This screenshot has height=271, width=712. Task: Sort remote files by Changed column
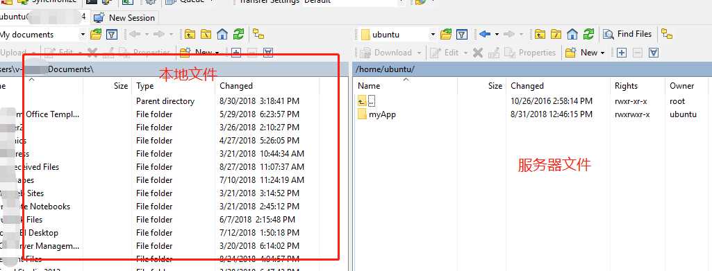pos(558,86)
